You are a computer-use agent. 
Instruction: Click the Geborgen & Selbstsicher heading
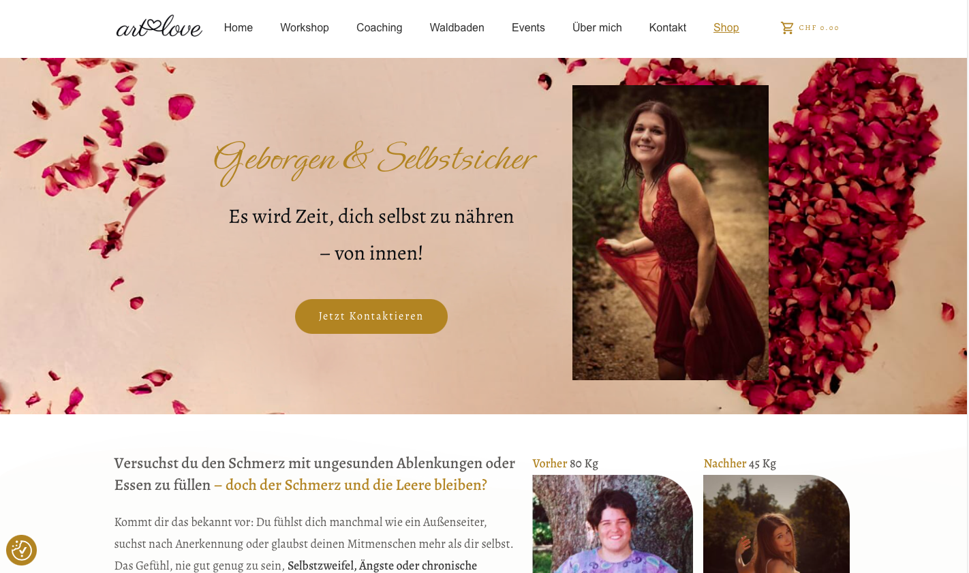tap(374, 160)
